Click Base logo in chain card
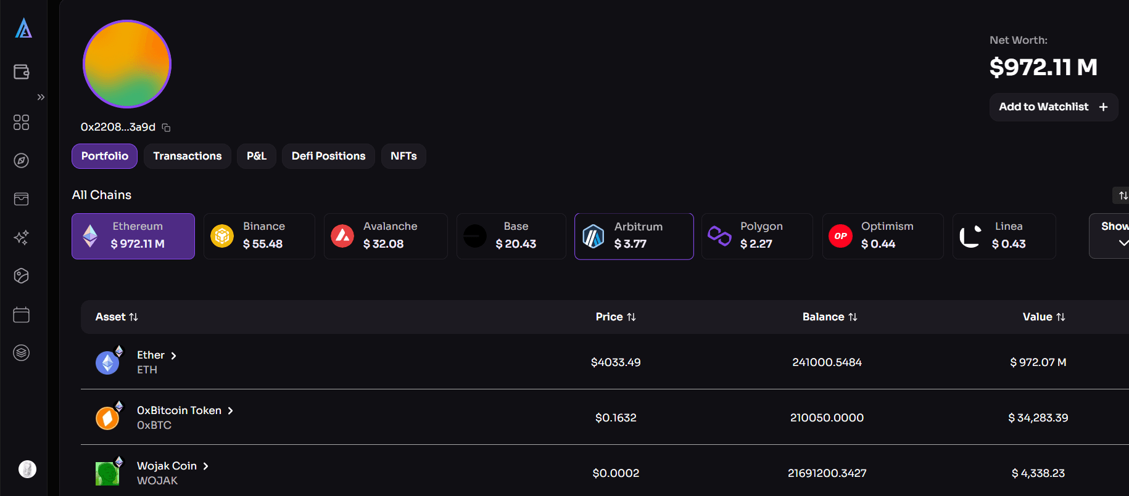Viewport: 1129px width, 496px height. pos(475,236)
